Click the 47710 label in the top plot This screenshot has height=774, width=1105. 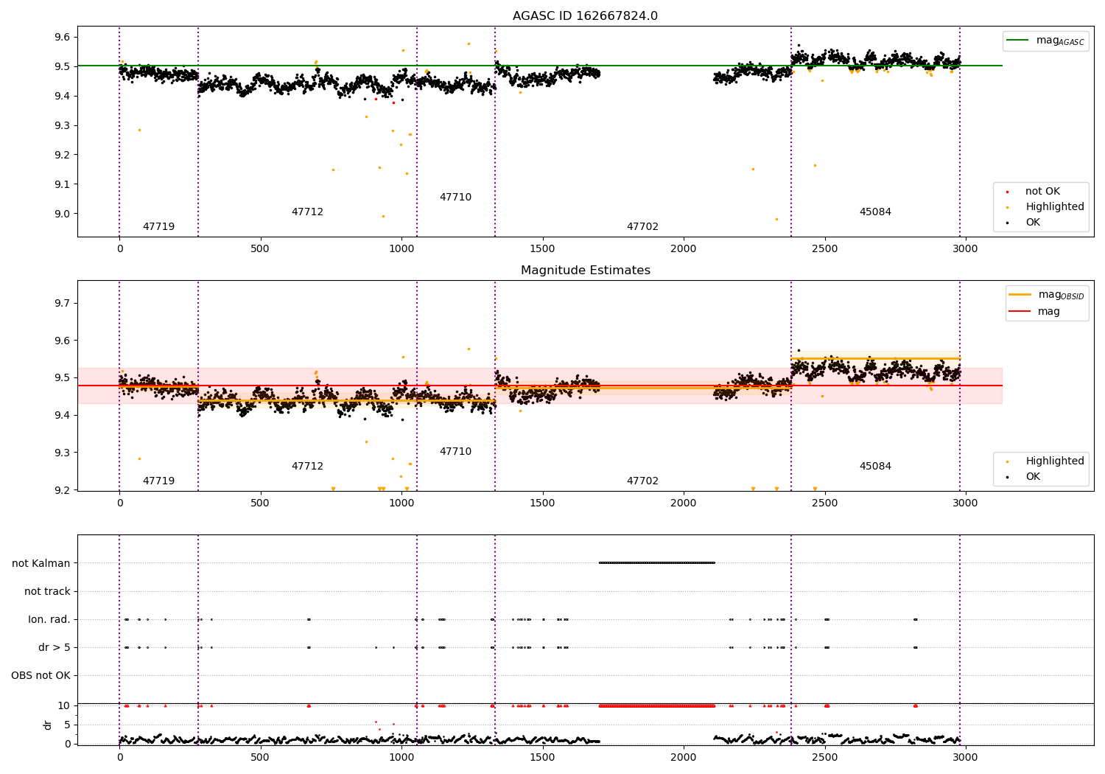pyautogui.click(x=455, y=198)
